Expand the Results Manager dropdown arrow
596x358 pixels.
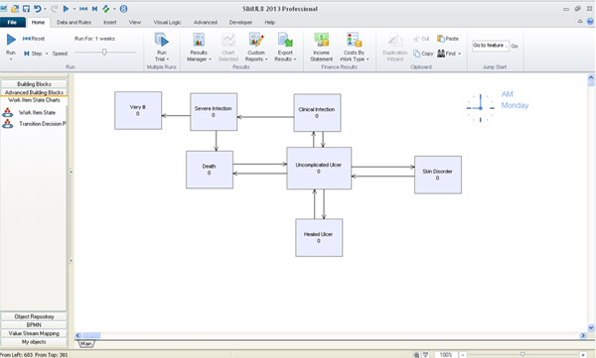tap(210, 60)
